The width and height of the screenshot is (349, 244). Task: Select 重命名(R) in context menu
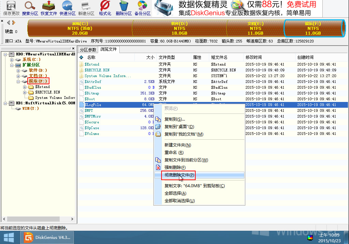200,153
